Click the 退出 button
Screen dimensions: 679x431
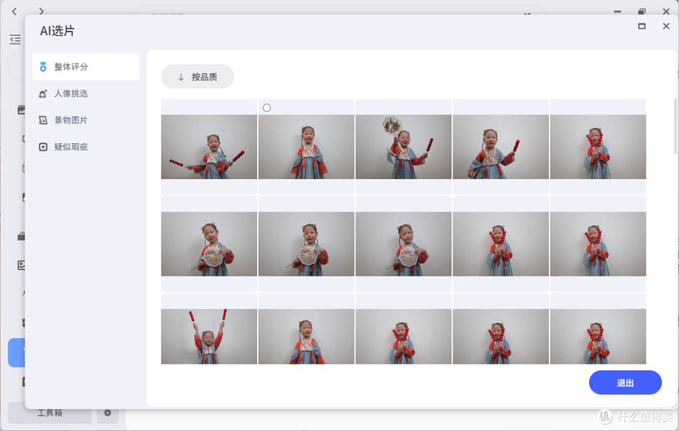(625, 383)
